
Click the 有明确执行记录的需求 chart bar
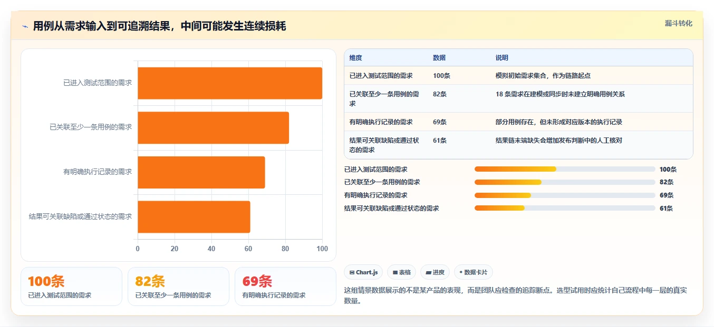click(201, 172)
